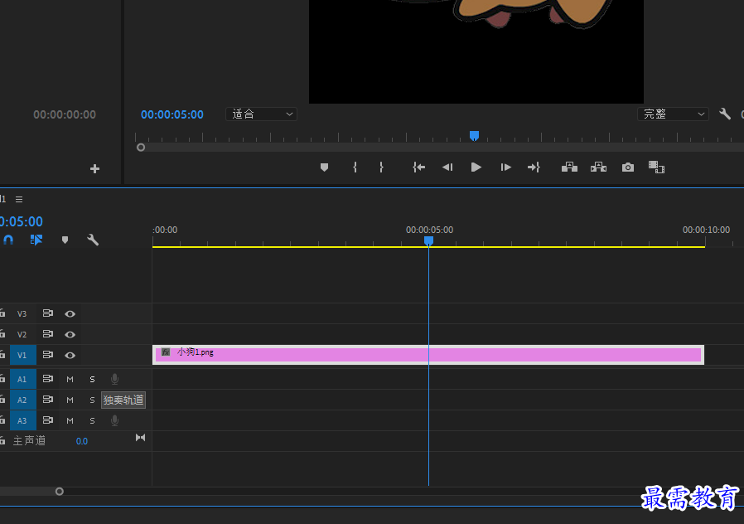Toggle sync lock on A3 track
744x524 pixels.
(x=48, y=420)
